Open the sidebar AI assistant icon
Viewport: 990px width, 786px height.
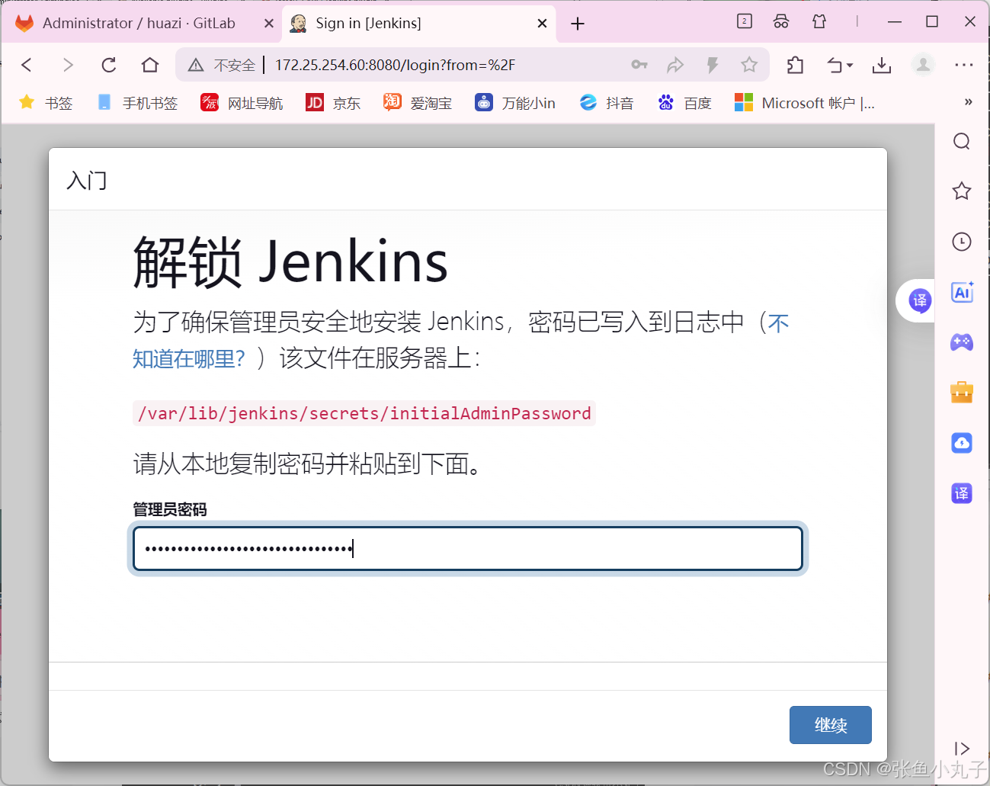click(962, 292)
